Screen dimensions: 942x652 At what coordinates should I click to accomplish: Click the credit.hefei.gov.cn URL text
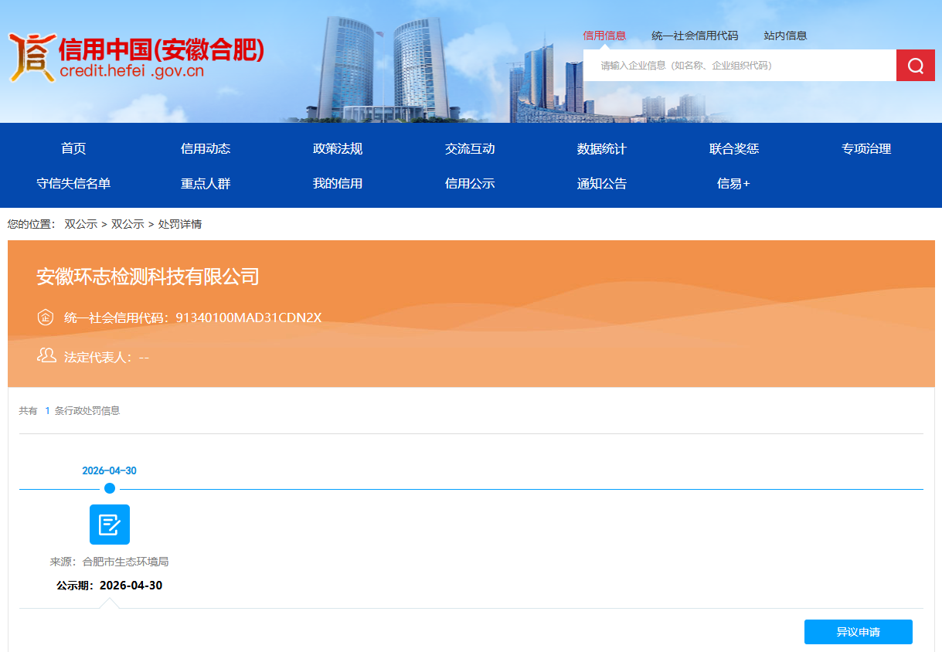131,73
